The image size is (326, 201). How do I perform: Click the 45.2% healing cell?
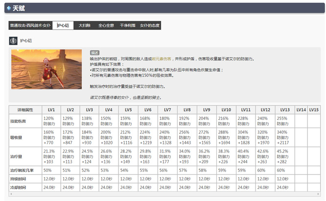point(285,156)
